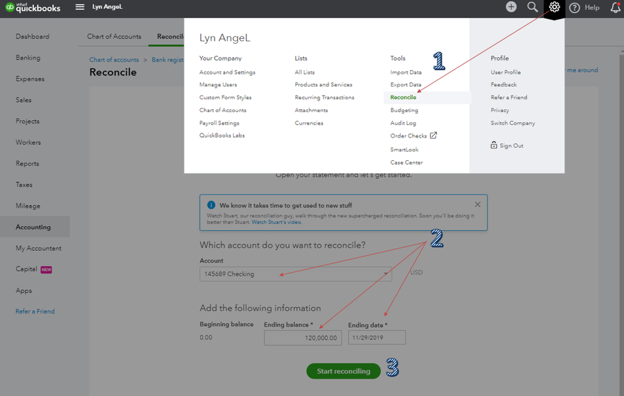Toggle the hamburger navigation menu
The width and height of the screenshot is (624, 396).
tap(79, 7)
